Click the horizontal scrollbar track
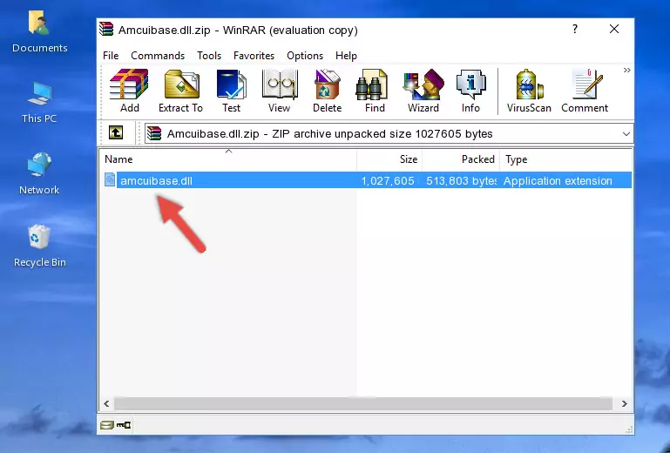The image size is (670, 453). tap(363, 403)
